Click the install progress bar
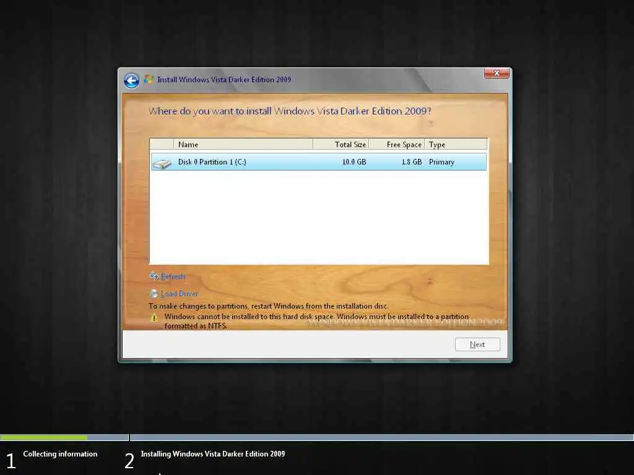Viewport: 634px width, 475px height. (x=316, y=437)
